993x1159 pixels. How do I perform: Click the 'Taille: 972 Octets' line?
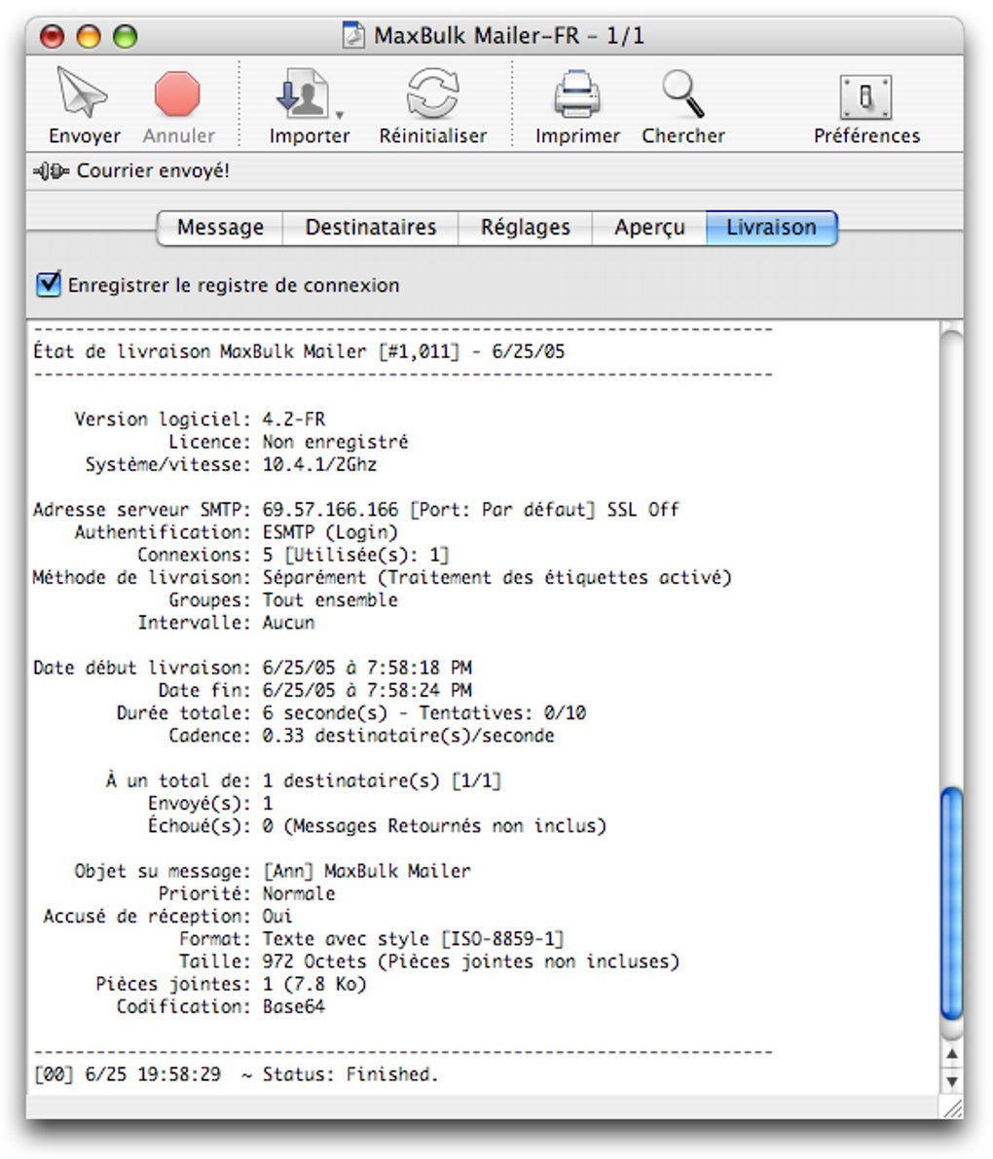[x=429, y=960]
